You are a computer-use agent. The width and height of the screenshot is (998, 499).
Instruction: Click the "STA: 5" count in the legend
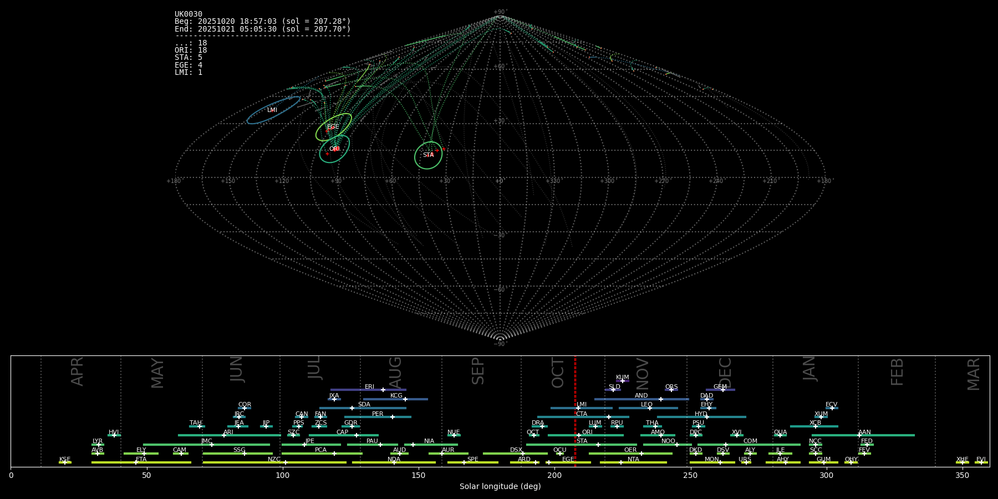point(189,58)
